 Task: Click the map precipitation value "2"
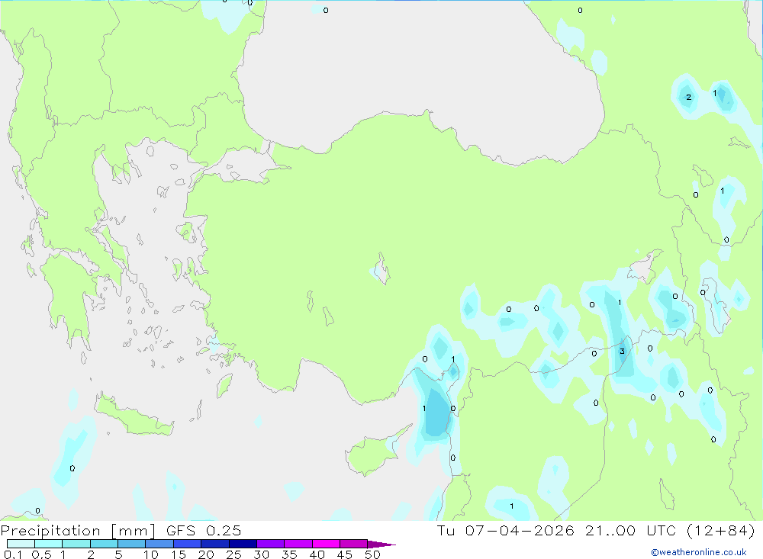688,98
